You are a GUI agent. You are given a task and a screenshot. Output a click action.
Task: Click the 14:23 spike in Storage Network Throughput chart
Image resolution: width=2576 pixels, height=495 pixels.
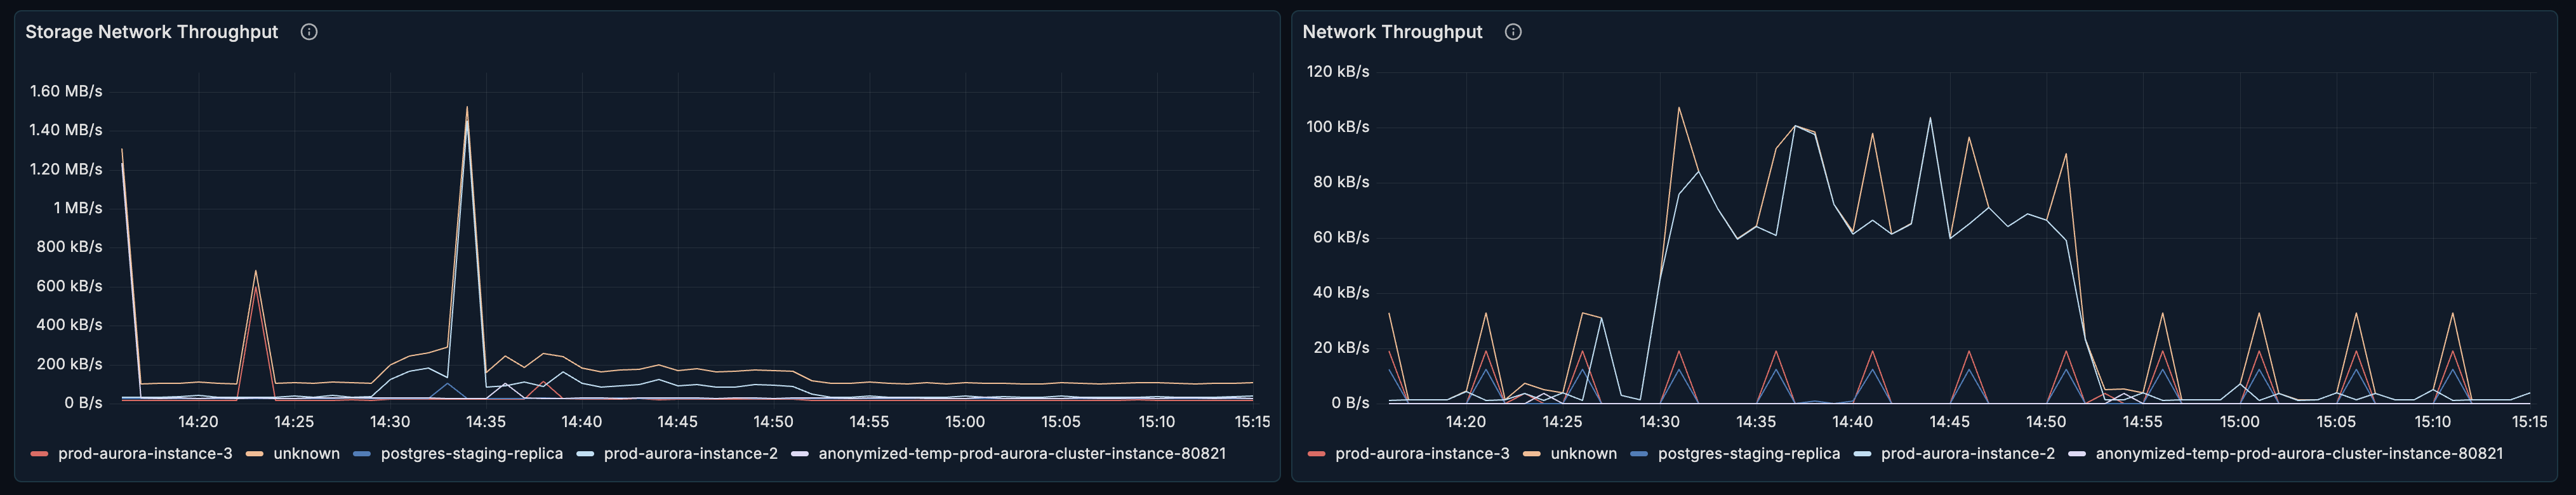(x=256, y=271)
